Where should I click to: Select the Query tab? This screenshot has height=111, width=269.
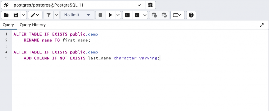pos(8,25)
